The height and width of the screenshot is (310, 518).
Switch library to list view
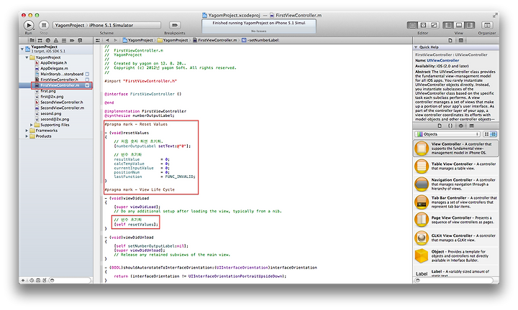tap(494, 134)
